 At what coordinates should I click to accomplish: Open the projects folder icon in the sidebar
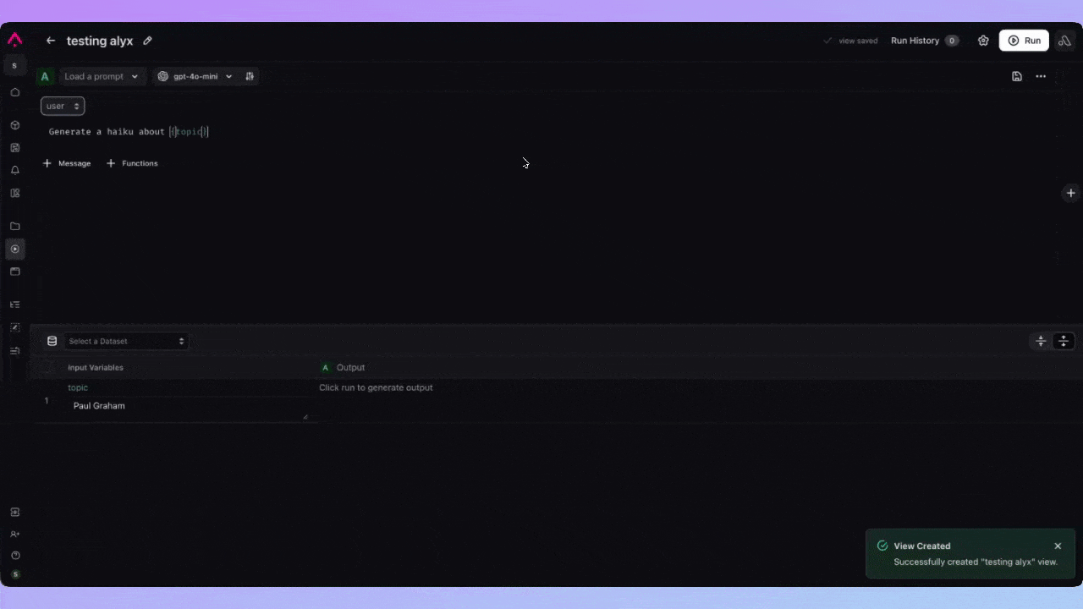(x=14, y=226)
